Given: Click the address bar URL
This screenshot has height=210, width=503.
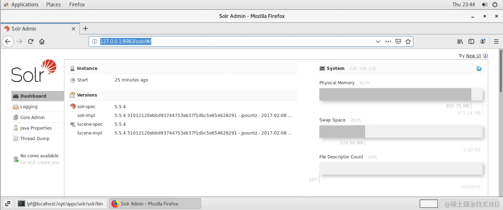Looking at the screenshot, I should tap(126, 41).
